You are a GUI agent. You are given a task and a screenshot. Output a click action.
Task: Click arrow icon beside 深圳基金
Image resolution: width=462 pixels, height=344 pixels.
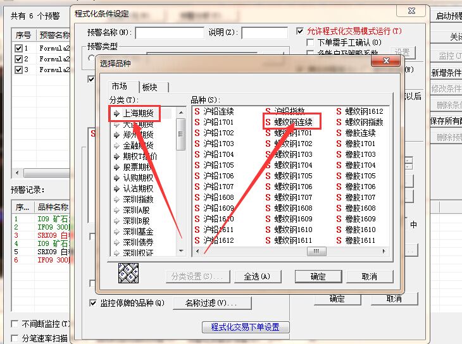point(116,232)
